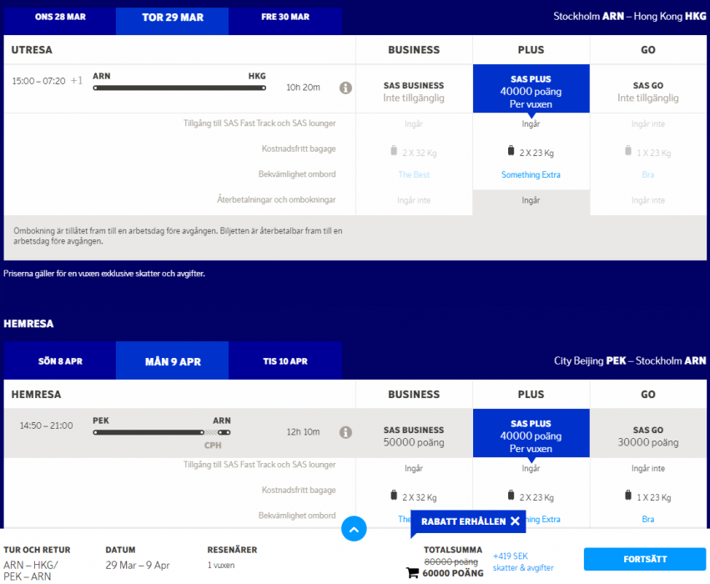Click the outbound flight info icon
This screenshot has height=584, width=710.
[x=345, y=88]
